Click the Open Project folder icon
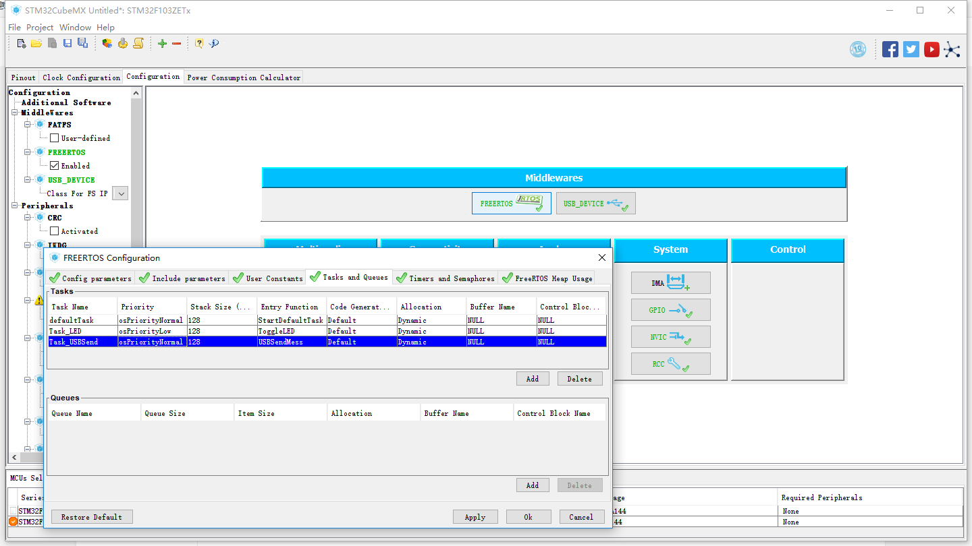The width and height of the screenshot is (972, 546). point(36,44)
